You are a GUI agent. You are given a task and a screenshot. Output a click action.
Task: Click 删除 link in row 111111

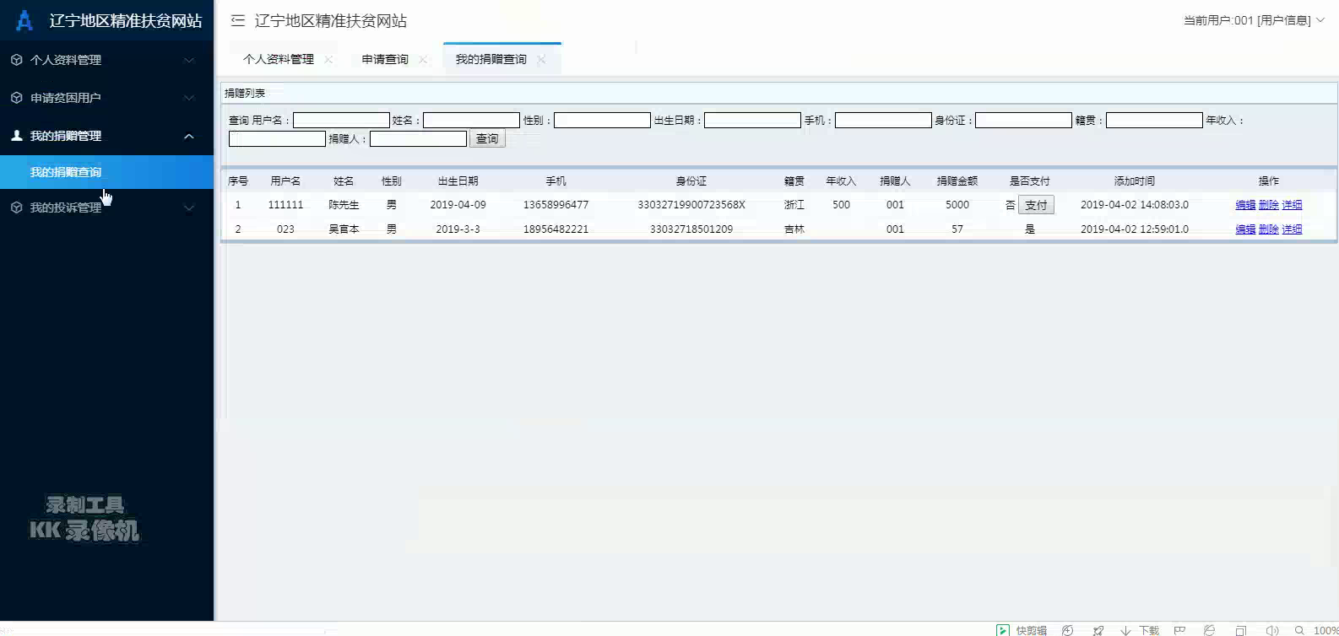(1268, 205)
